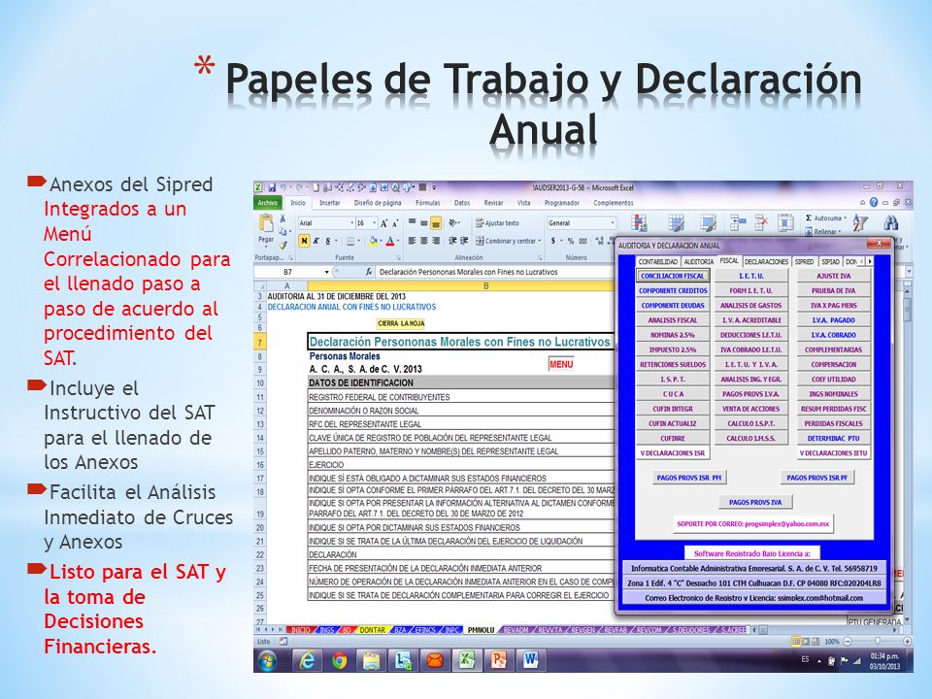
Task: Click the Delete cells icon
Action: 761,222
